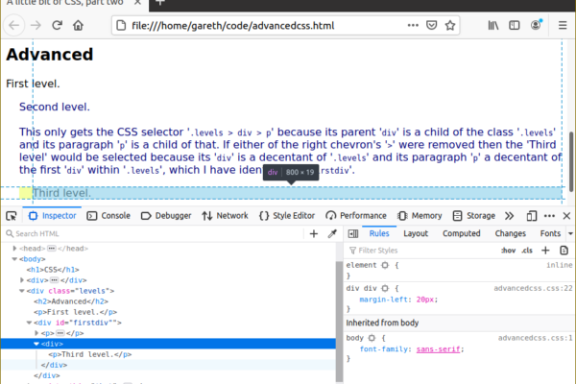Open the Storage tab
The height and width of the screenshot is (384, 576).
(474, 216)
